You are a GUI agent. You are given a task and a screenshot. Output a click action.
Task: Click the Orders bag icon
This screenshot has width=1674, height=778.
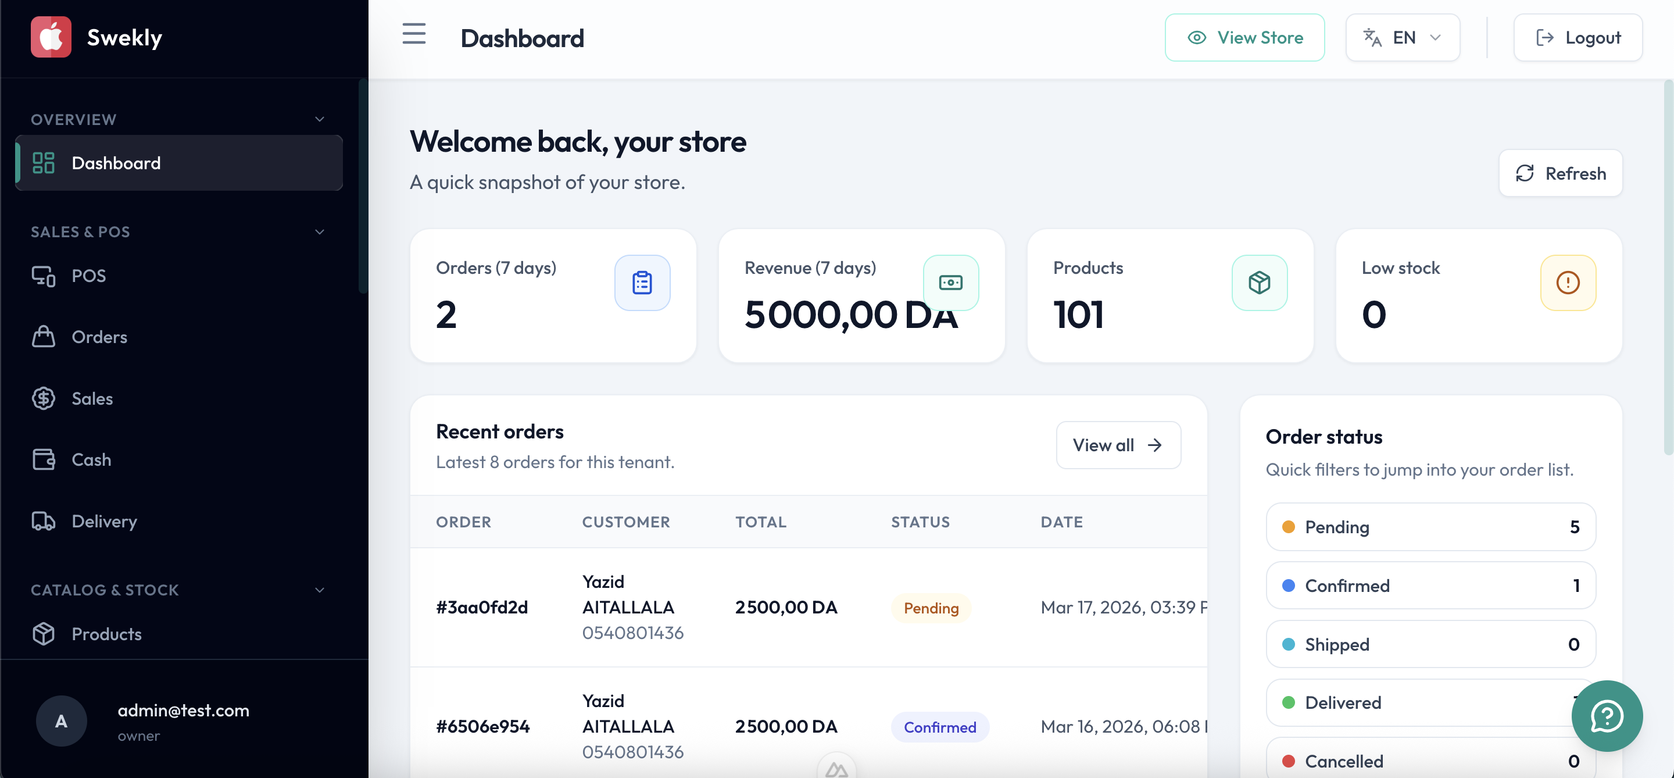(43, 337)
